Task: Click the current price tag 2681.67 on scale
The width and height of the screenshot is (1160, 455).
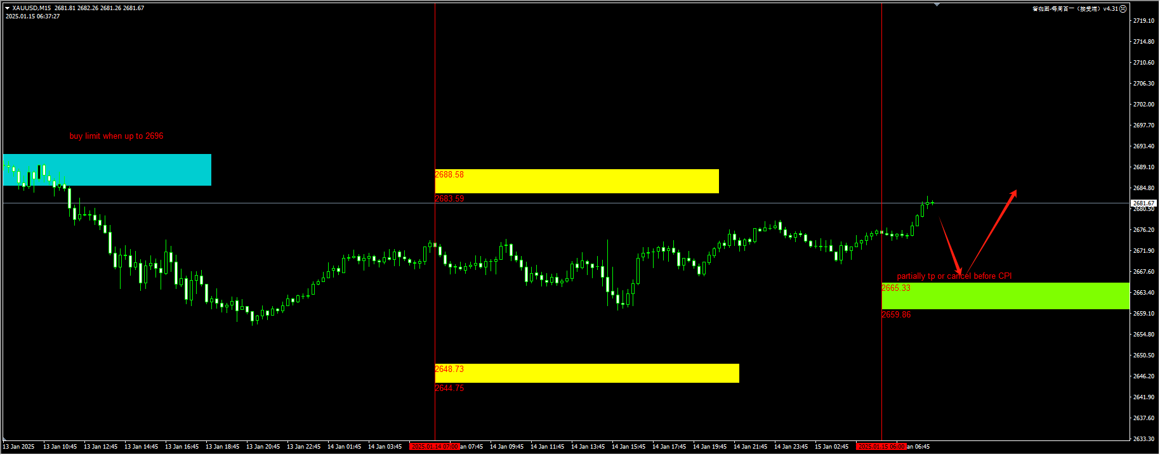Action: 1144,203
